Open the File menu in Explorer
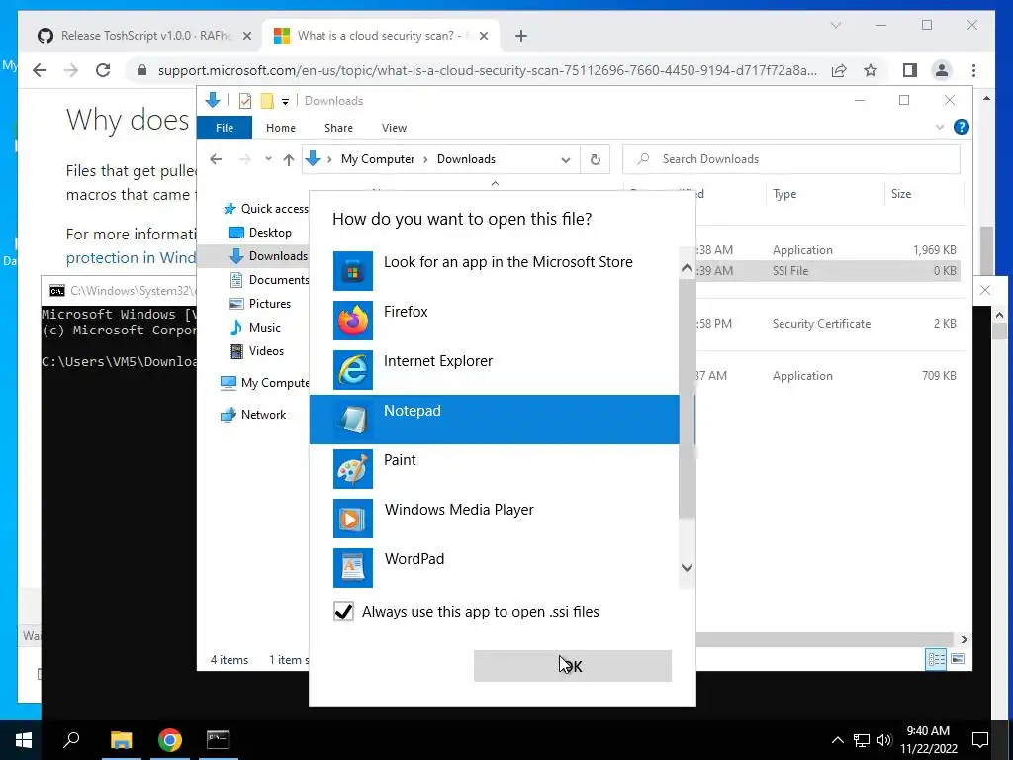 pos(225,128)
